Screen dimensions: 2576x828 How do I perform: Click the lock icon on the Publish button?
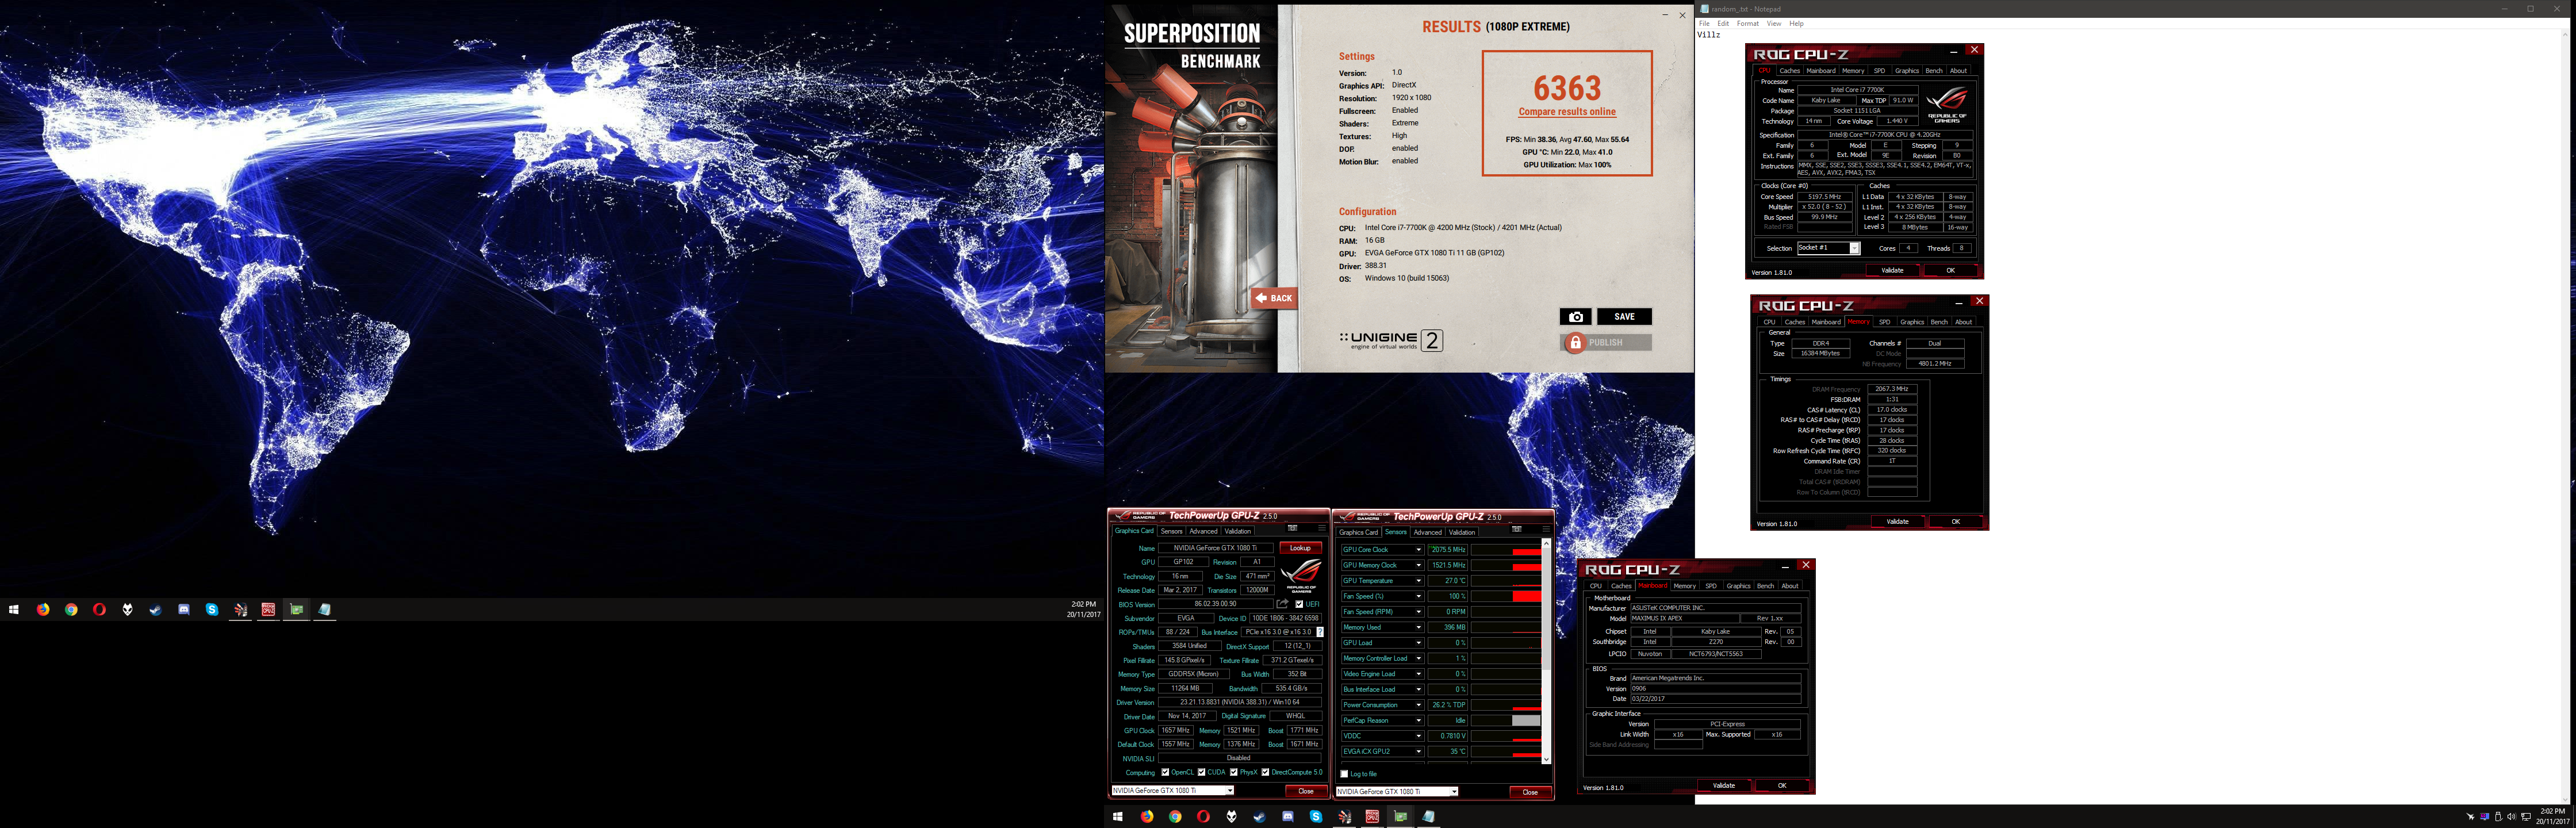click(1575, 343)
